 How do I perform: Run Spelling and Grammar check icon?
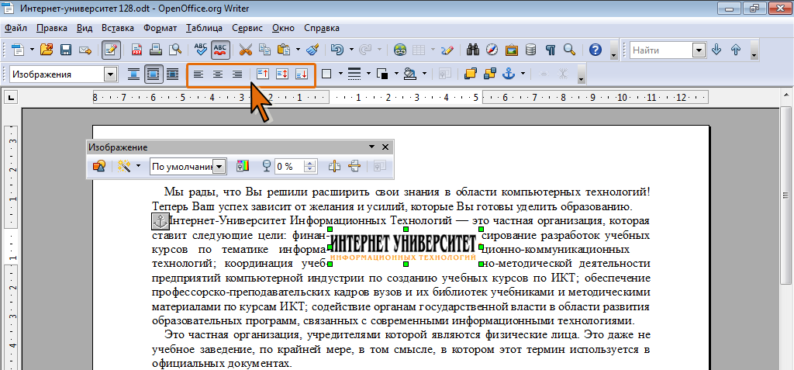pos(201,50)
